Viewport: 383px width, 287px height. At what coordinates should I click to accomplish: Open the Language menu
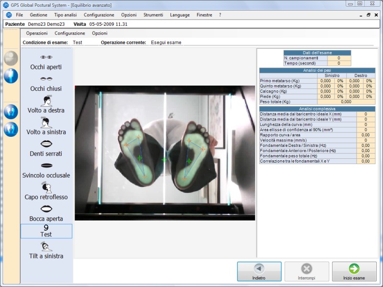point(180,15)
